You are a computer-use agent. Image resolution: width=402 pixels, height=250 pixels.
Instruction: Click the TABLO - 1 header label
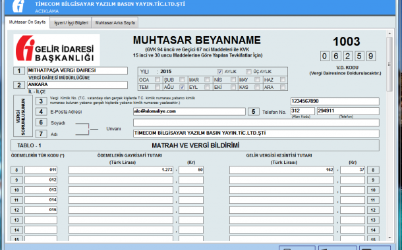pos(29,145)
